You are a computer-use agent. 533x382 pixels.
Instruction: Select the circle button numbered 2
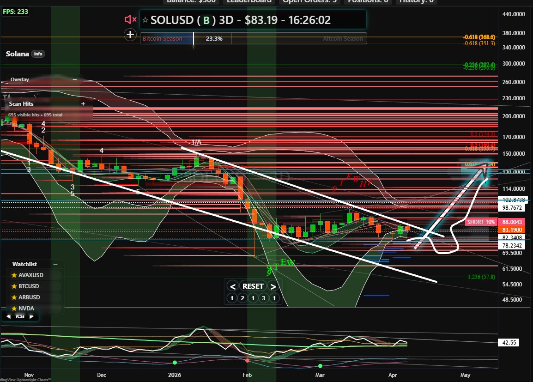click(x=242, y=298)
